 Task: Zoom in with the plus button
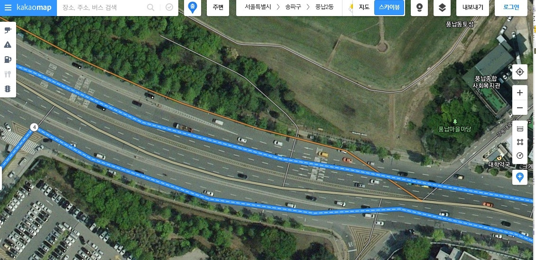(519, 93)
